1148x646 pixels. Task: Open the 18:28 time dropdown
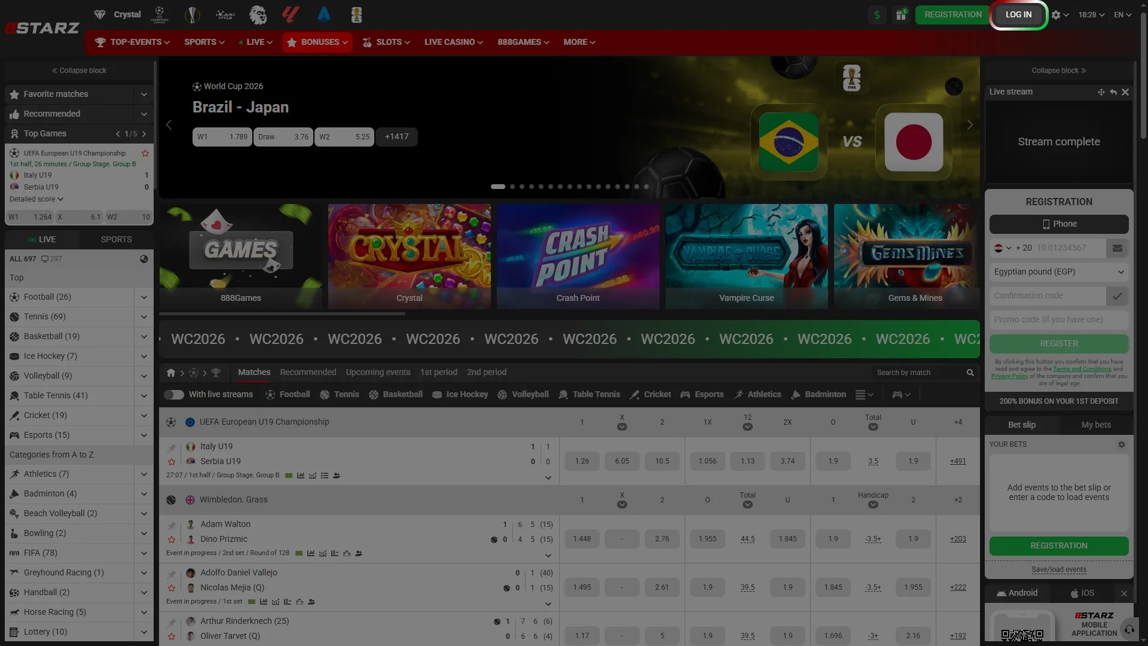pyautogui.click(x=1091, y=15)
